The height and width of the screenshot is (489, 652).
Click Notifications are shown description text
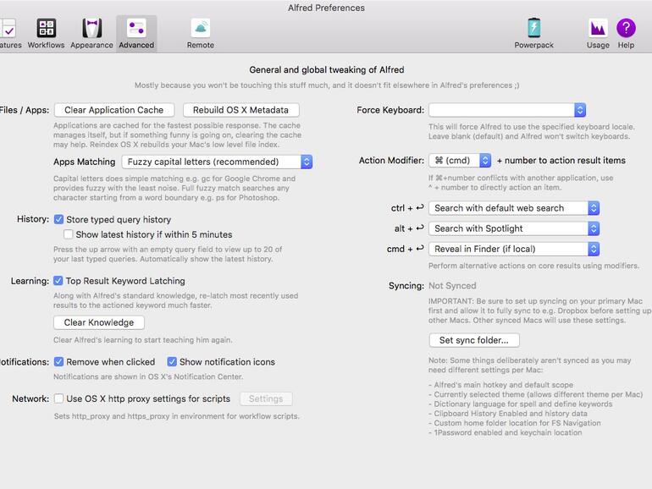148,376
